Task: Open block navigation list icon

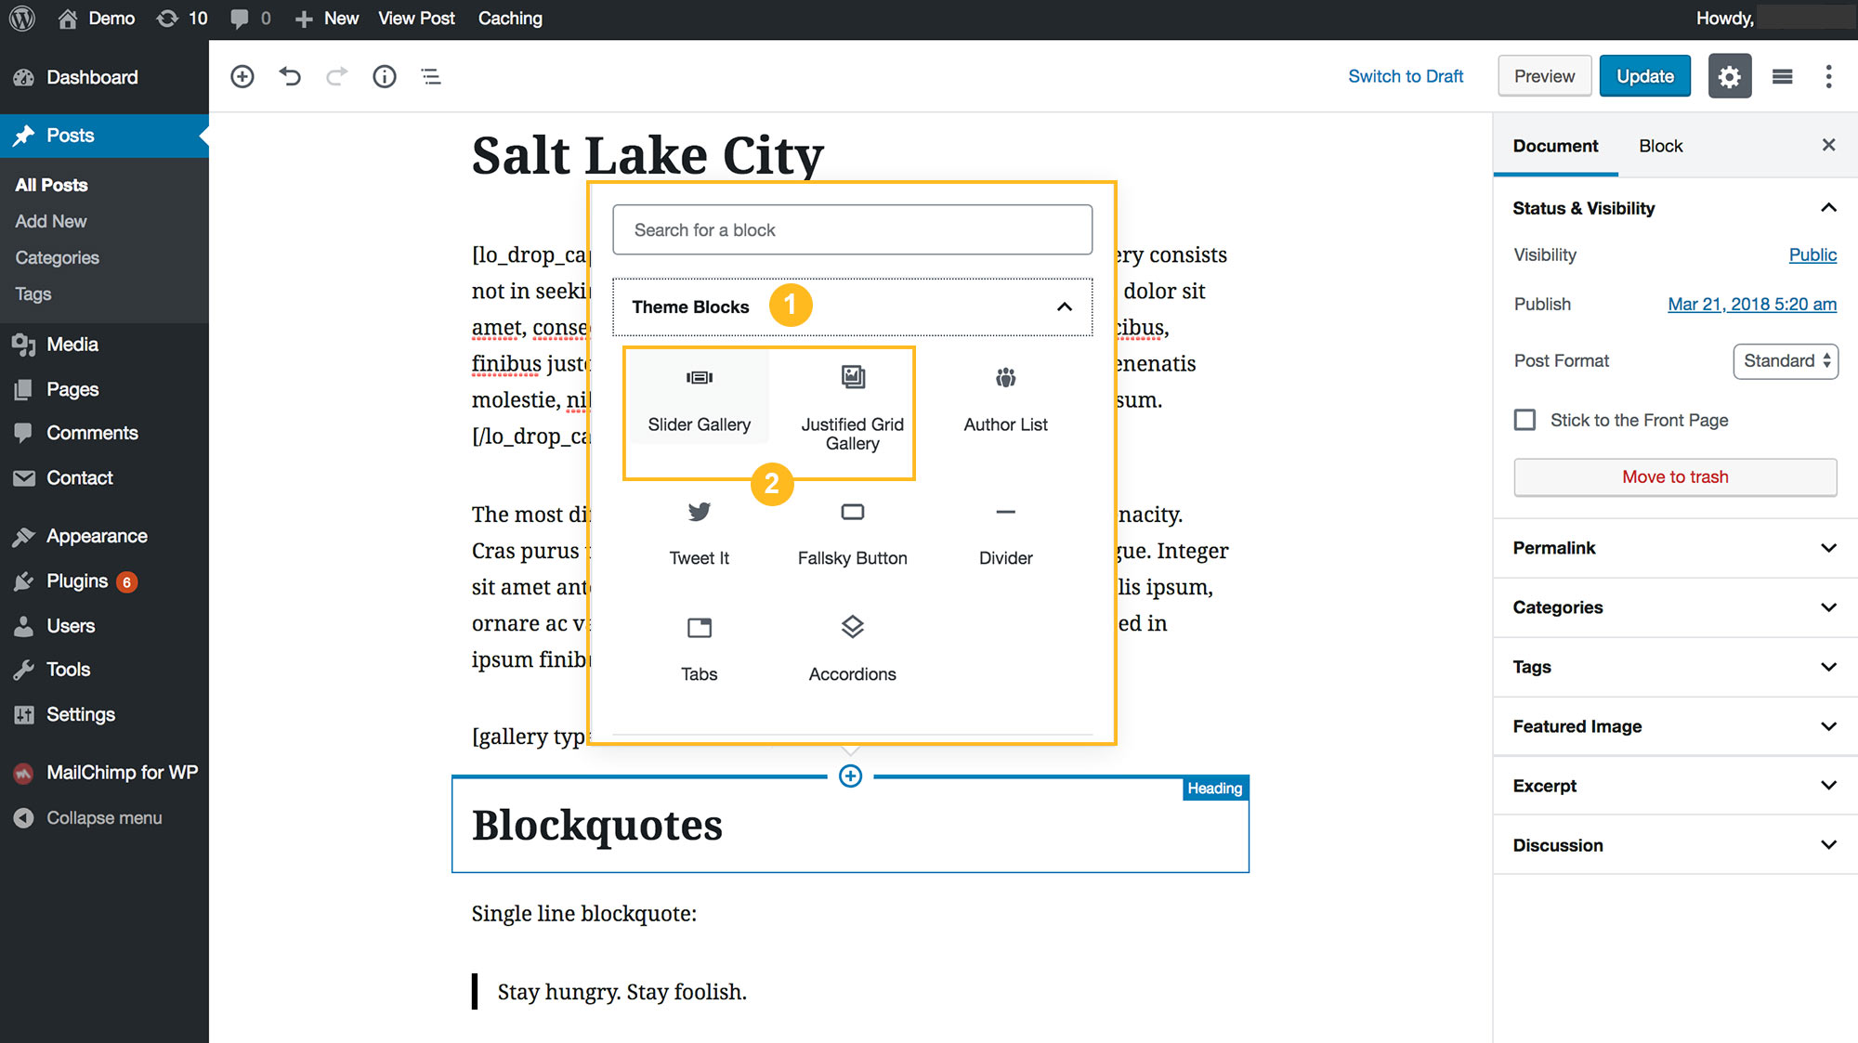Action: (x=431, y=76)
